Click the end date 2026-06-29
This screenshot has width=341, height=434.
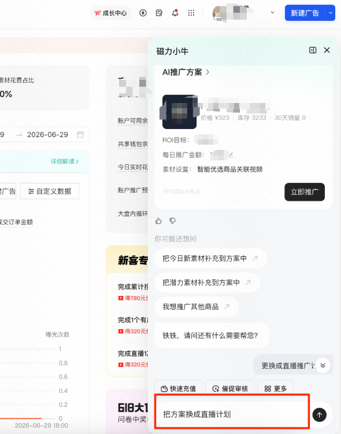[47, 134]
